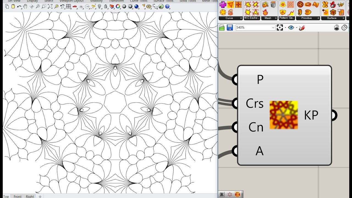Click the gray box Mesh component icon
This screenshot has width=352, height=198.
tap(273, 4)
